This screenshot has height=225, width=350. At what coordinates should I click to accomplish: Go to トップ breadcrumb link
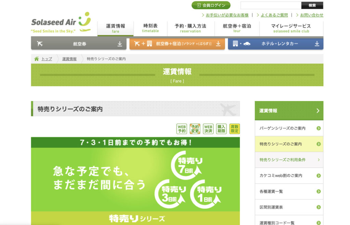46,59
